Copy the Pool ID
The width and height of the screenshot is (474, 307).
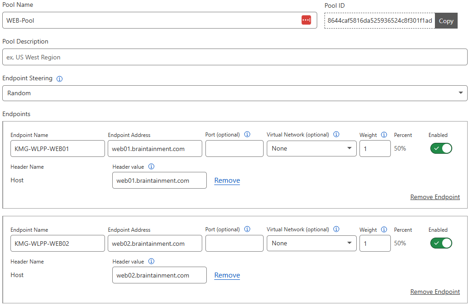[x=446, y=21]
